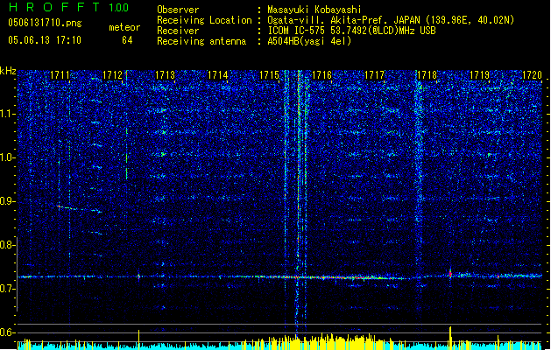Click the meteor label
The width and height of the screenshot is (551, 350).
point(124,27)
